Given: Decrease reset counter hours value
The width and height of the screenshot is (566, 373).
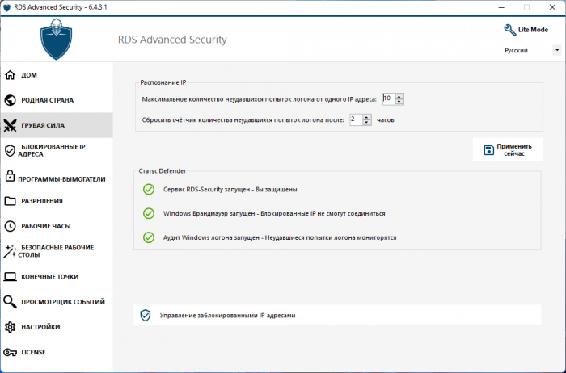Looking at the screenshot, I should click(367, 123).
